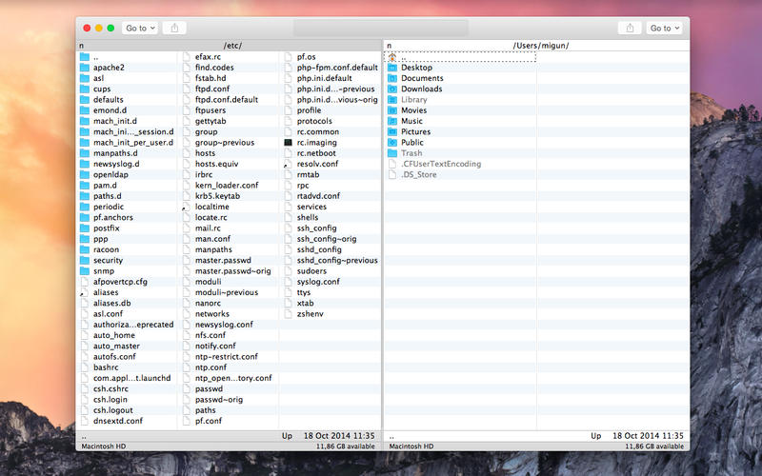Select file ftpd.conf.default
Viewport: 762px width, 476px height.
[x=227, y=100]
